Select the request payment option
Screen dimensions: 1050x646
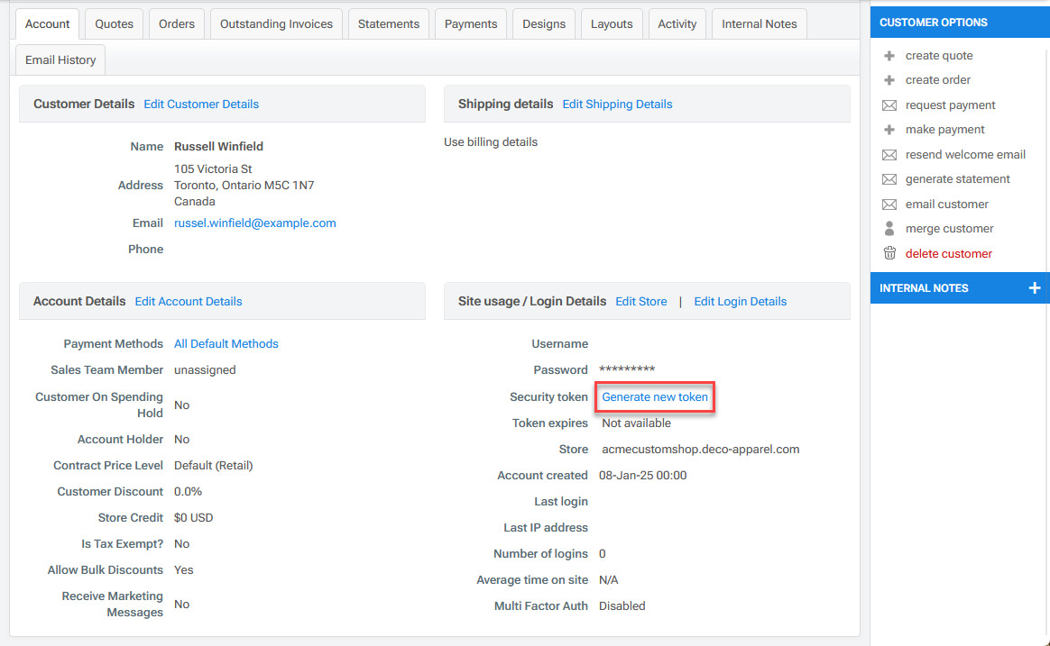point(950,105)
